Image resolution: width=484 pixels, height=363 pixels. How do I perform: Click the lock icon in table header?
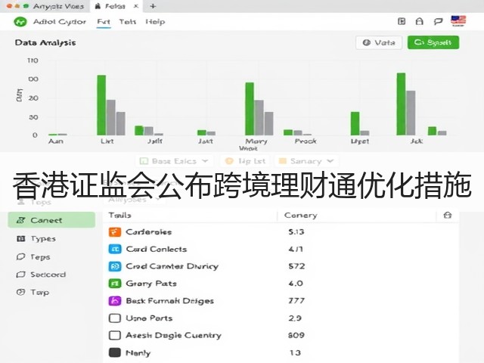pos(447,215)
